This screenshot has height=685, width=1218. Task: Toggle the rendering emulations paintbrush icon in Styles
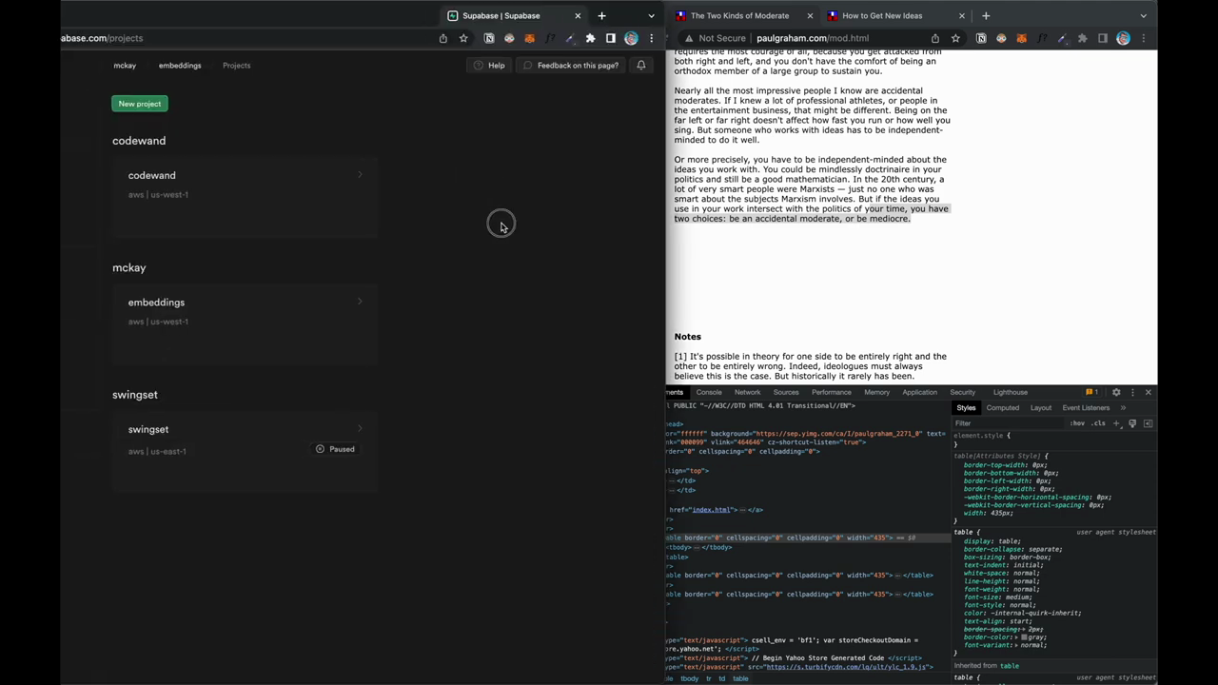(1132, 423)
